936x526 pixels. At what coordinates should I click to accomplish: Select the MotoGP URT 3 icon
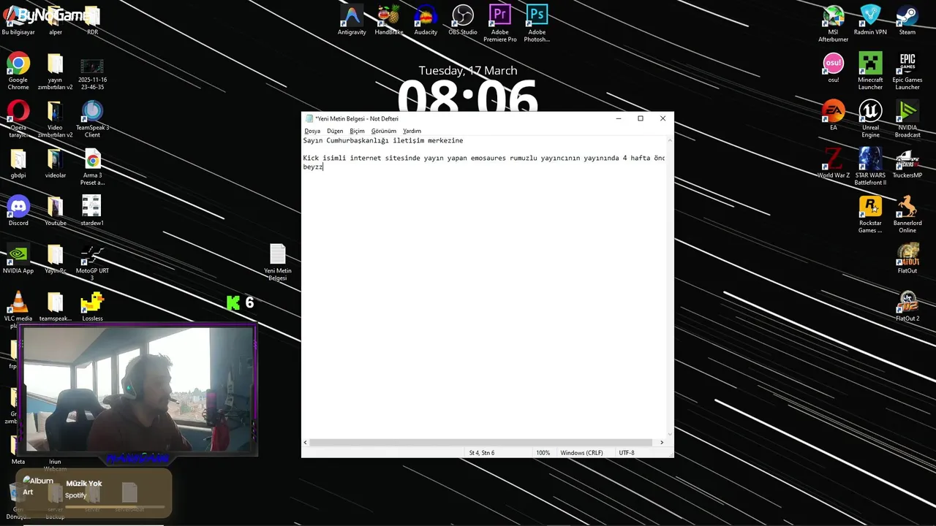(92, 262)
